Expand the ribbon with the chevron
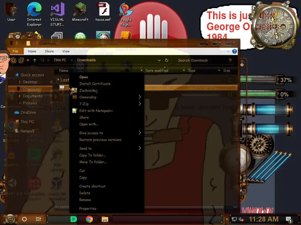Screen dimensions: 301x225 (228, 51)
